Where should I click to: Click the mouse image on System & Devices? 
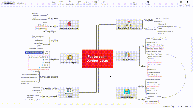click(x=69, y=23)
